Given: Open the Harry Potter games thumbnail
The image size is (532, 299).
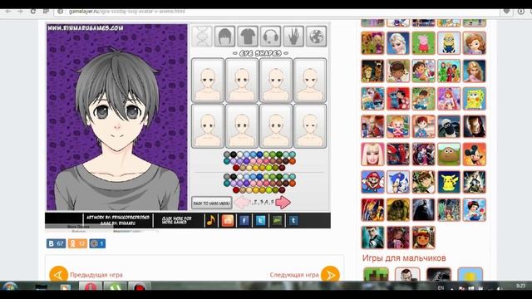Looking at the screenshot, I should [x=372, y=238].
